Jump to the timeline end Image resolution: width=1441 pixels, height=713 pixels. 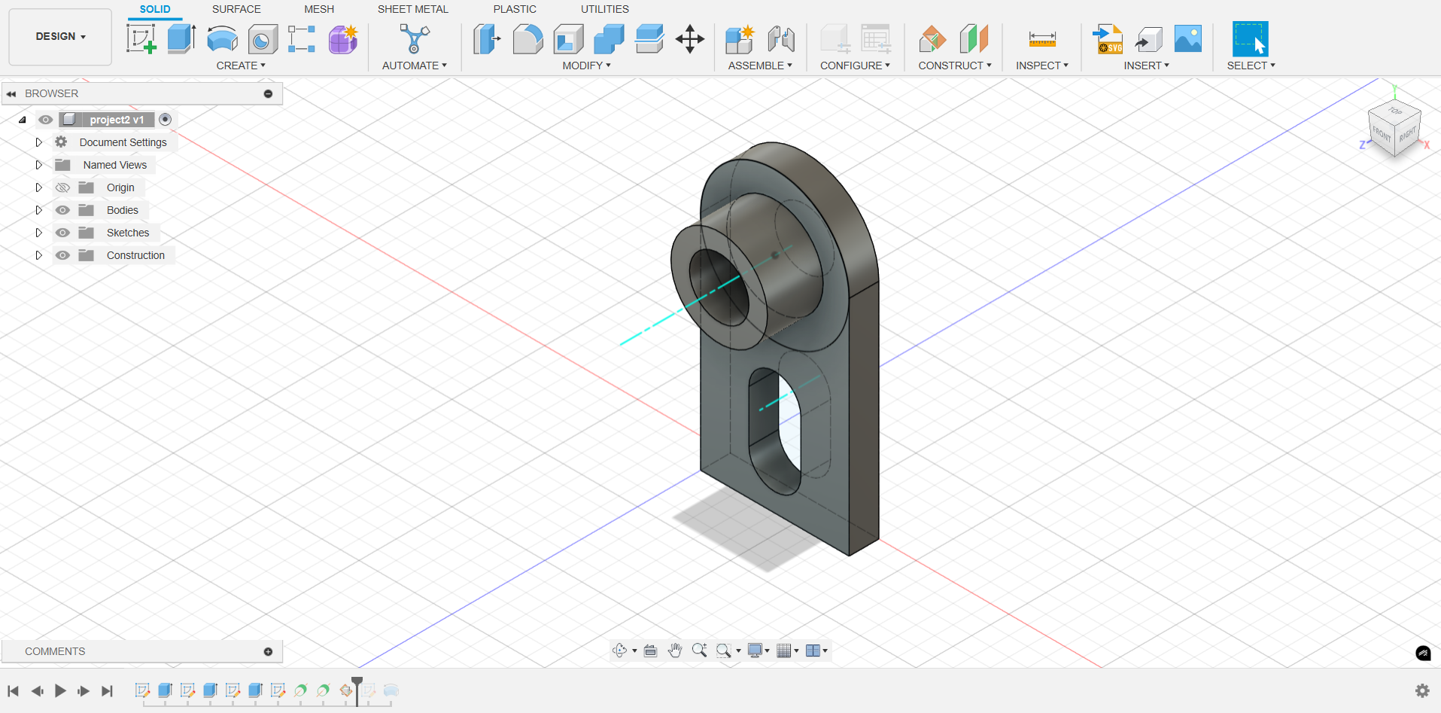pos(108,690)
